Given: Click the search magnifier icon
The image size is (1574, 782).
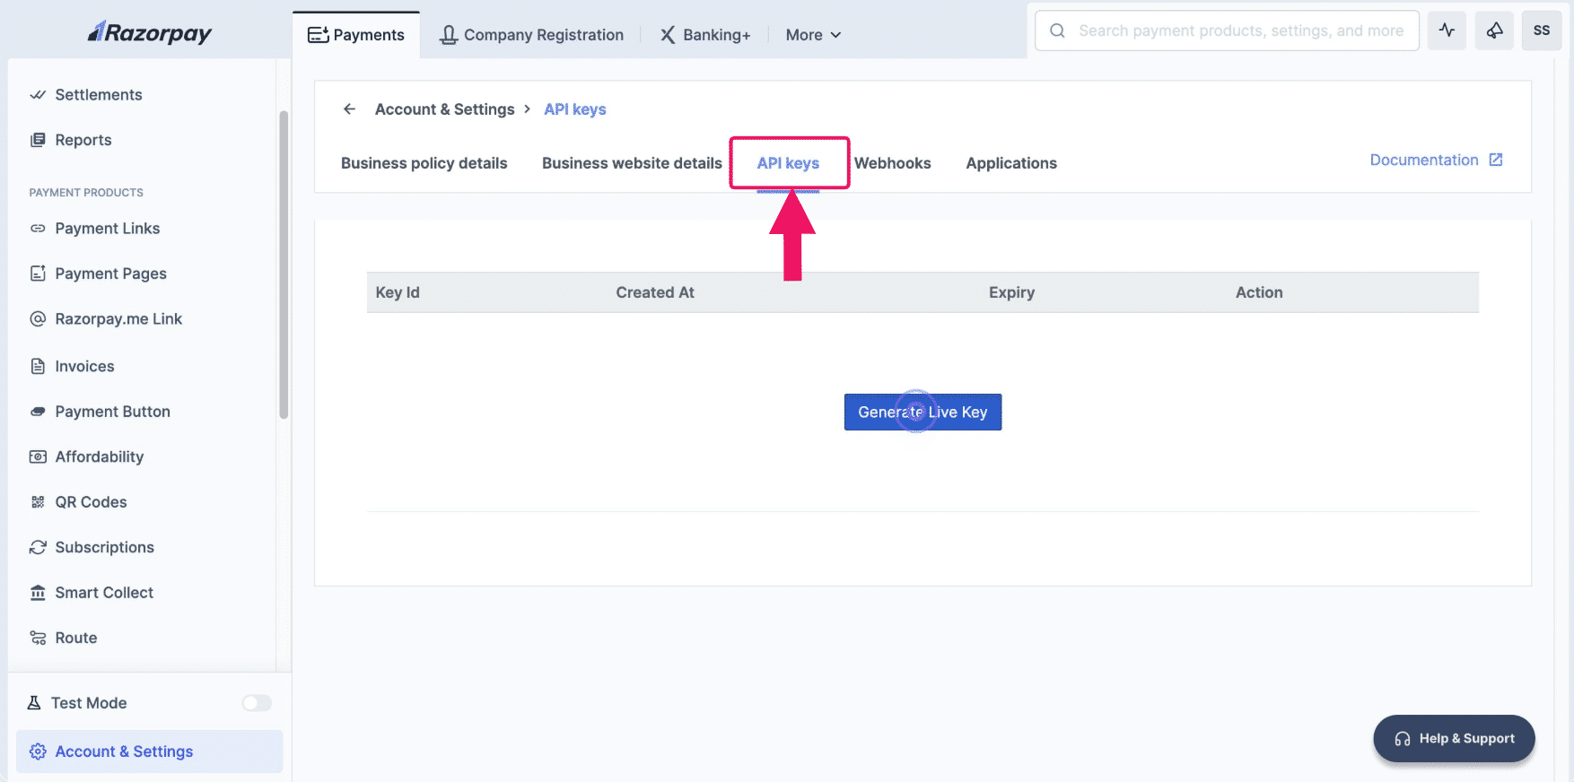Looking at the screenshot, I should [1058, 30].
